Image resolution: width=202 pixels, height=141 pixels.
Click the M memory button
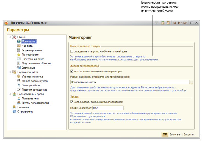click(x=175, y=23)
